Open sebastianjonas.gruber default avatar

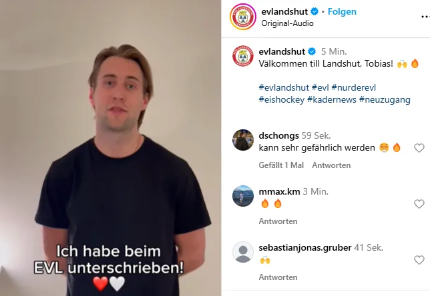(x=242, y=252)
